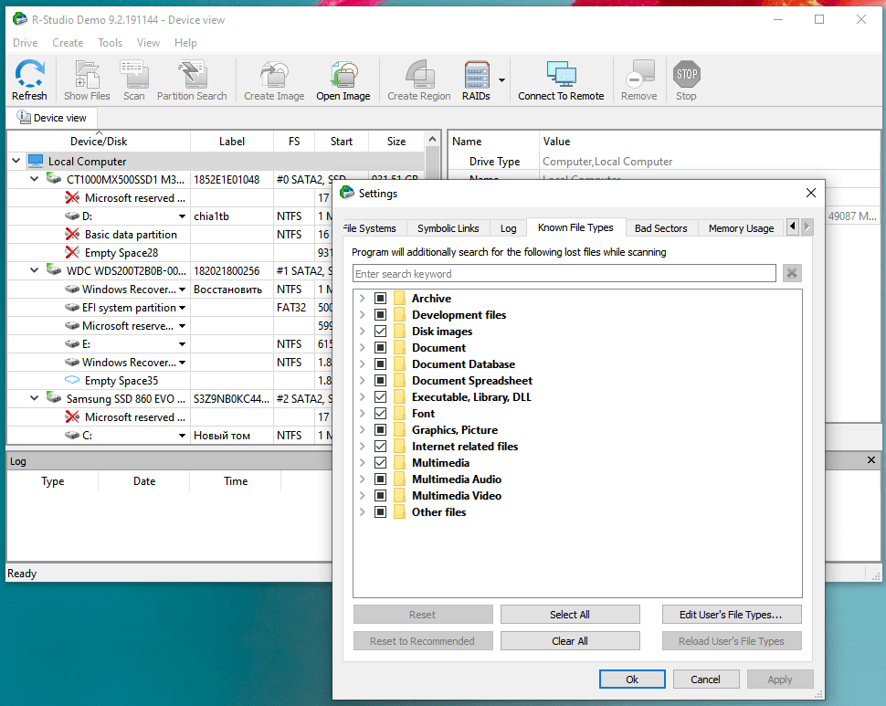Toggle the Document Database checkbox
Image resolution: width=886 pixels, height=706 pixels.
(380, 364)
